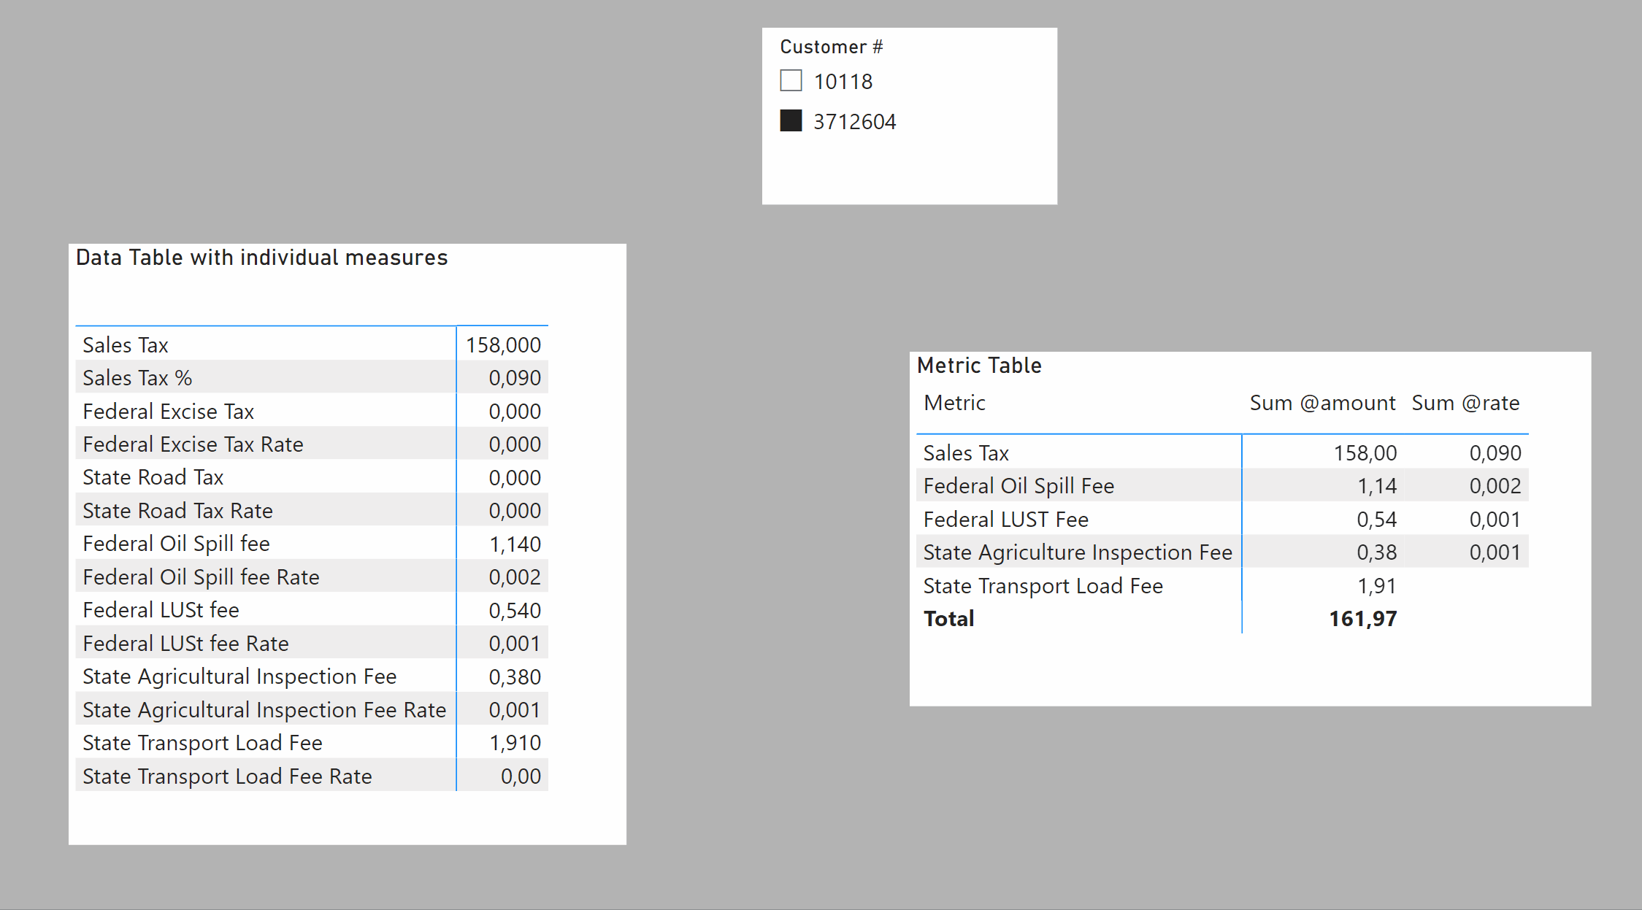Select State Transport Load Fee Rate row
This screenshot has width=1642, height=910.
pos(312,776)
